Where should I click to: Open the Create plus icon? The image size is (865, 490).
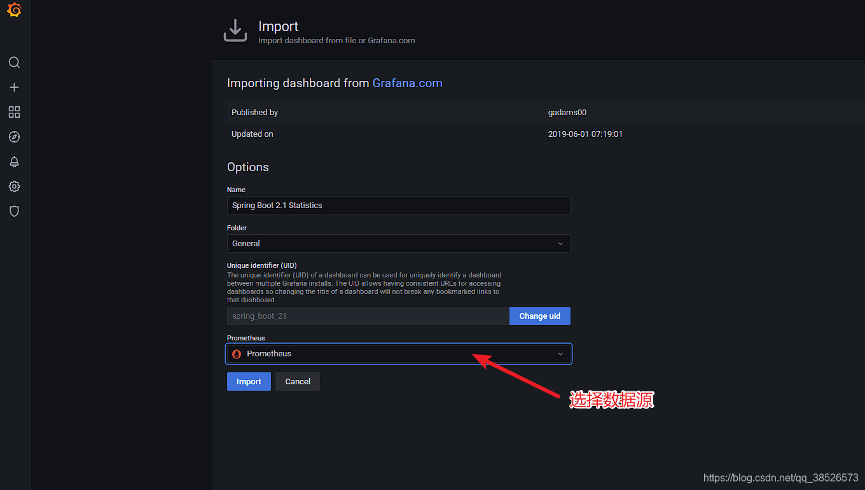[x=14, y=87]
